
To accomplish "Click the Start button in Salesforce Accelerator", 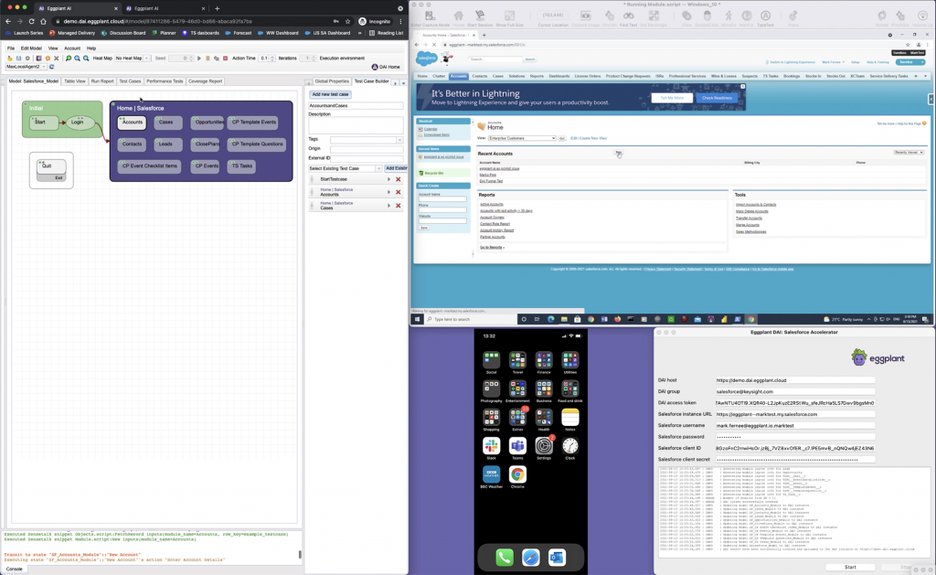I will [x=850, y=568].
